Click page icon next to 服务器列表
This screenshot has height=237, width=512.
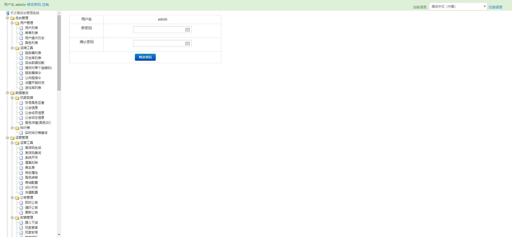tap(21, 53)
